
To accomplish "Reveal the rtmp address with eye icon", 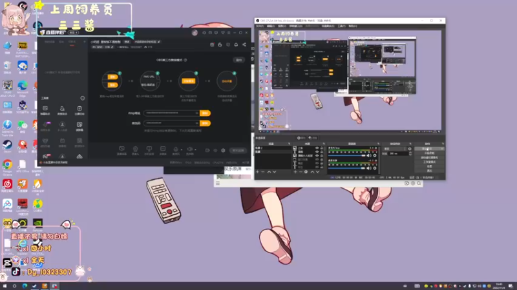I will pyautogui.click(x=197, y=113).
